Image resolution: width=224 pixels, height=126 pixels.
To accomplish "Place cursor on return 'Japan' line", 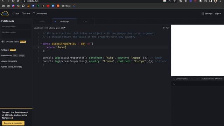I will click(56, 47).
